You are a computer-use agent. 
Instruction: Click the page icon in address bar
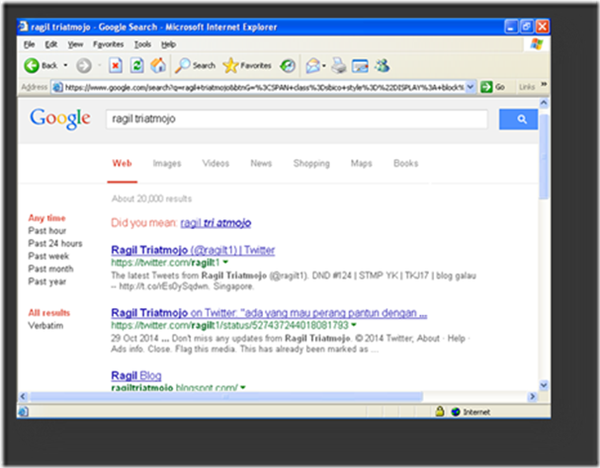(57, 87)
